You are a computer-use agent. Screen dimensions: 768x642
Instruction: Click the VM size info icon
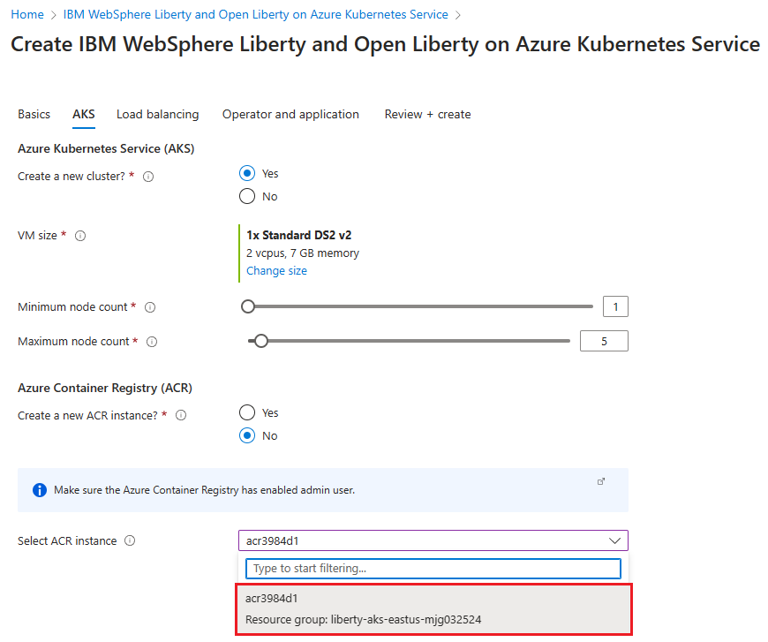[x=80, y=236]
